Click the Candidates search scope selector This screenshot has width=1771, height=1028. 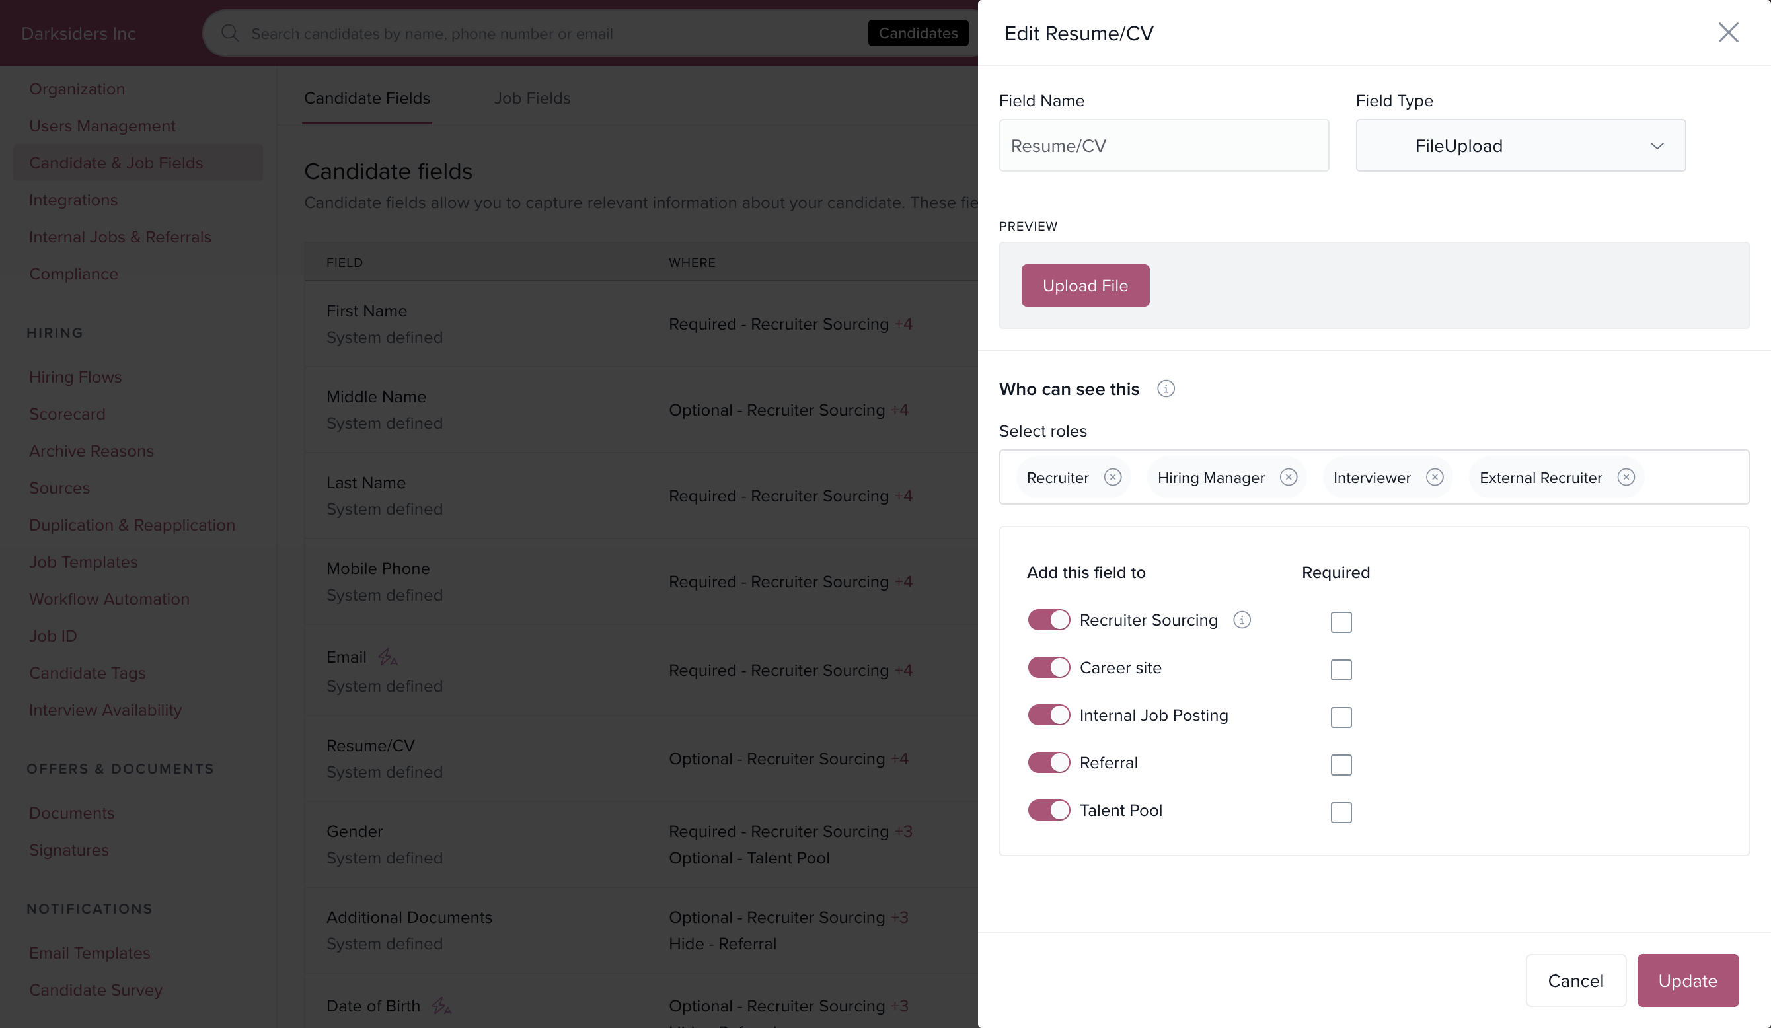pyautogui.click(x=918, y=33)
